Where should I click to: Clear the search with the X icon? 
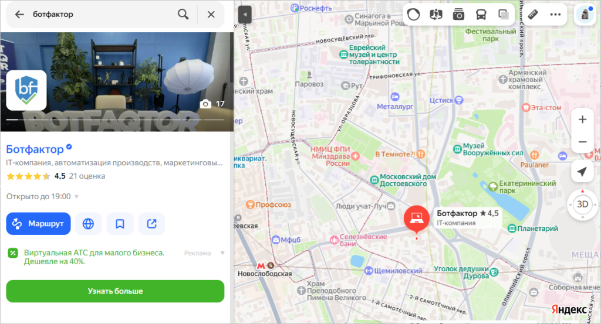pos(211,15)
